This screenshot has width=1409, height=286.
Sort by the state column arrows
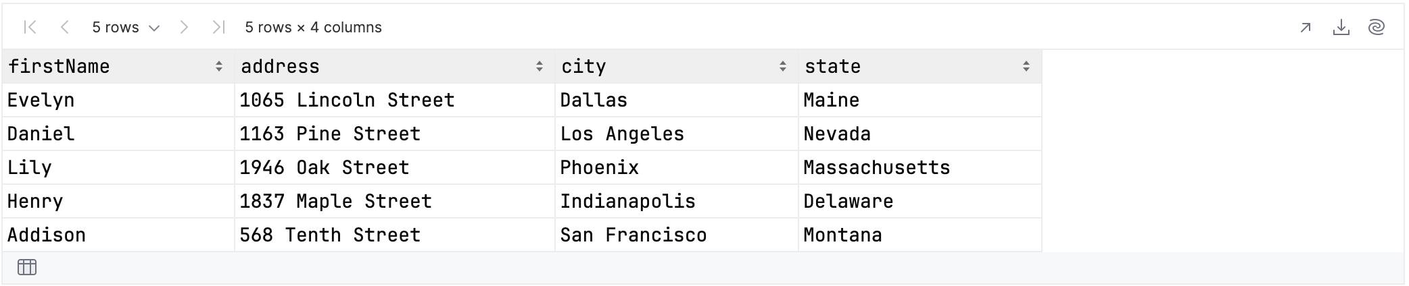pyautogui.click(x=1026, y=66)
